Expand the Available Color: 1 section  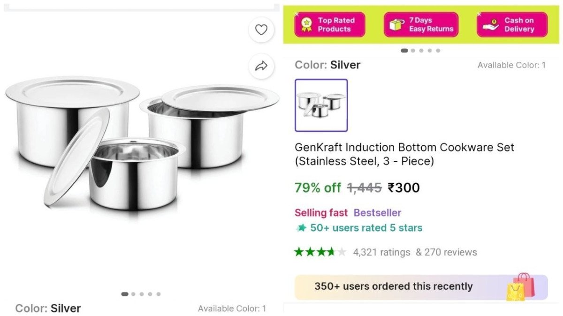coord(511,65)
